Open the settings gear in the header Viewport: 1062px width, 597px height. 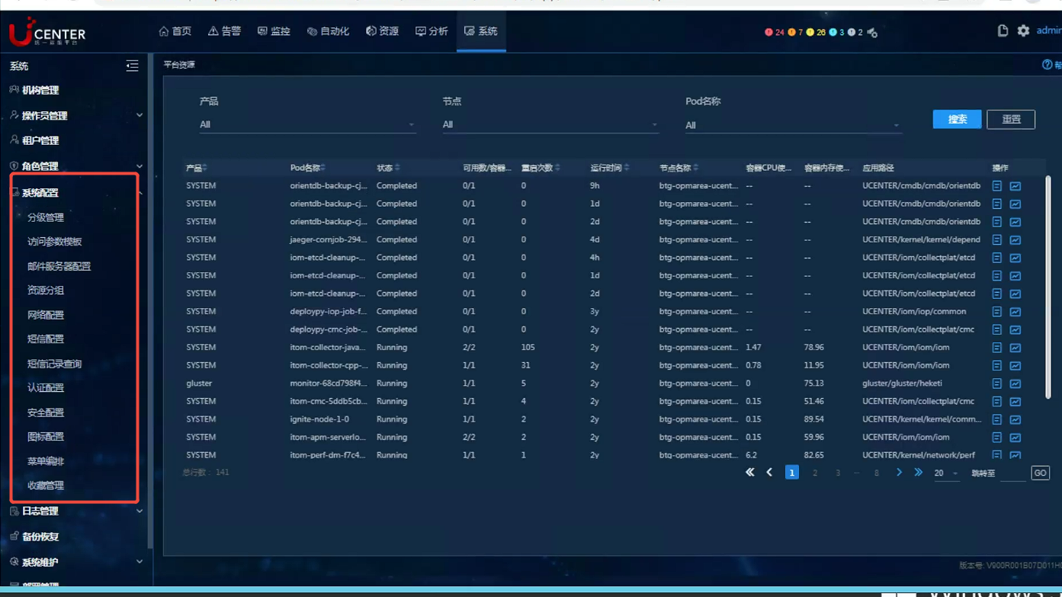1023,30
